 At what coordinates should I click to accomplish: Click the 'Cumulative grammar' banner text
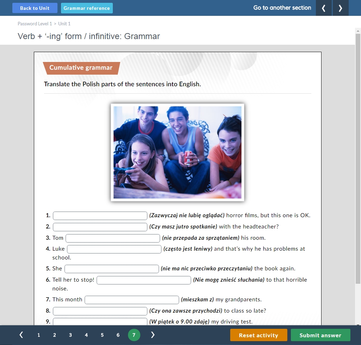tap(81, 68)
